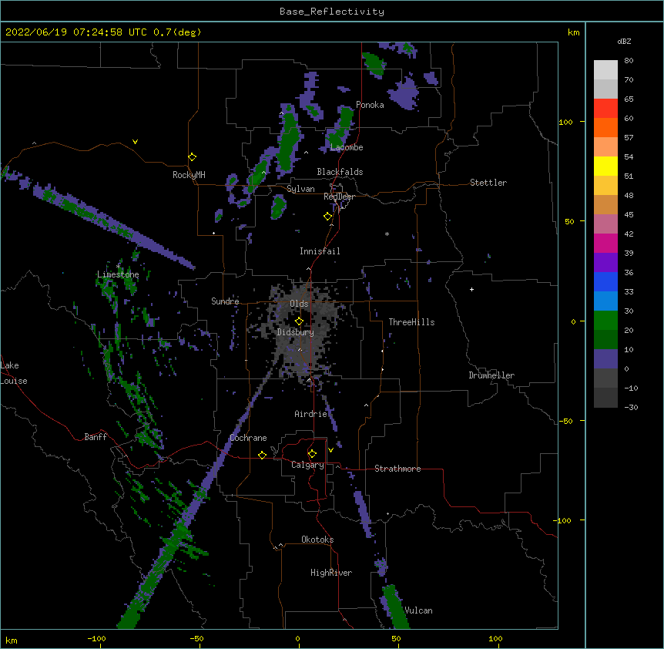Click the -30 value on dBZ legend

(631, 407)
